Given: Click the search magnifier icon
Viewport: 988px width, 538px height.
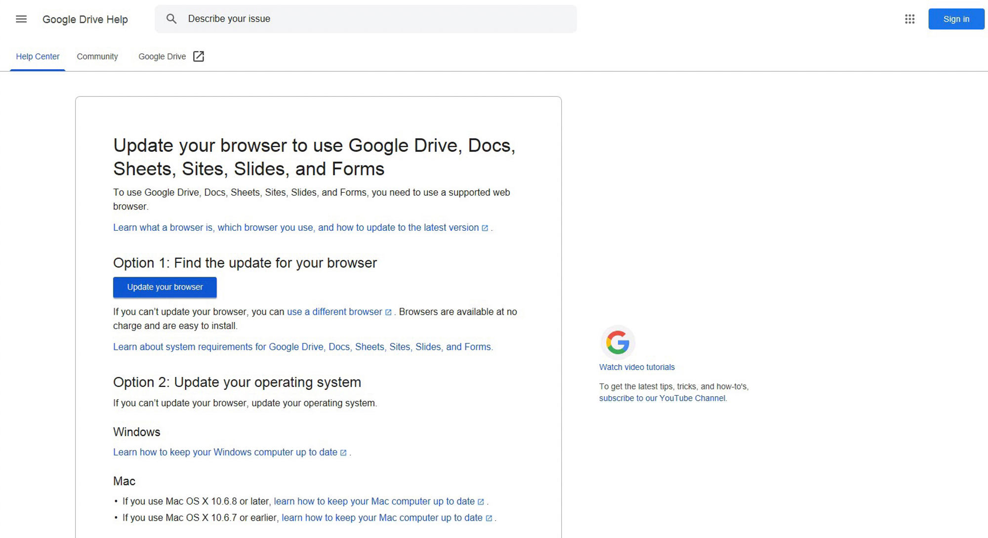Looking at the screenshot, I should pyautogui.click(x=171, y=19).
